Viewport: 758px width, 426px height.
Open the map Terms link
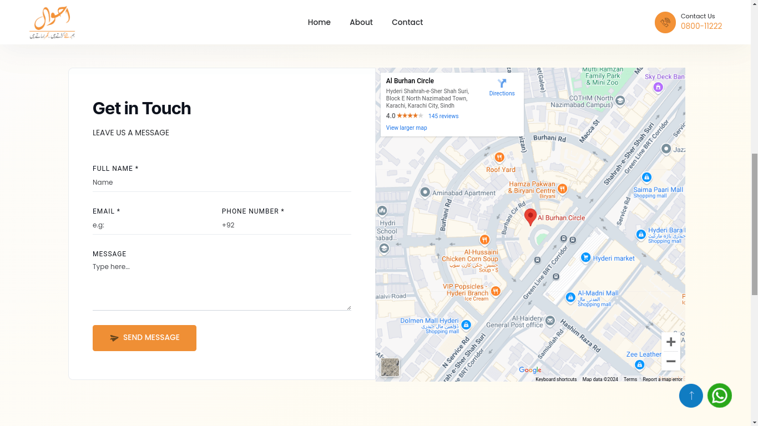tap(630, 379)
